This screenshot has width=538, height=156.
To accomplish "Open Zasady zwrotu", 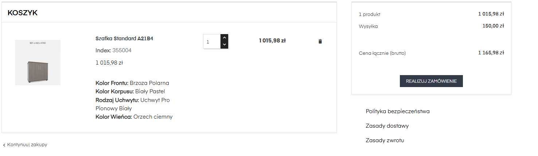I will coord(385,140).
